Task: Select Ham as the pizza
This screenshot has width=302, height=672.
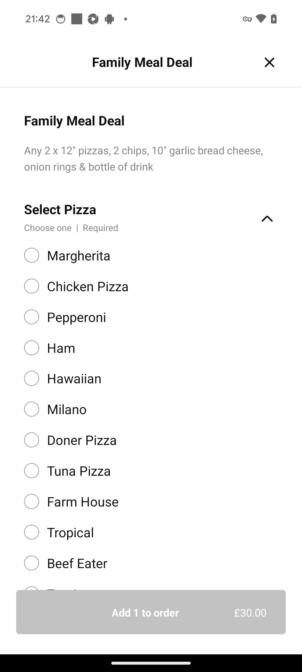Action: [32, 348]
